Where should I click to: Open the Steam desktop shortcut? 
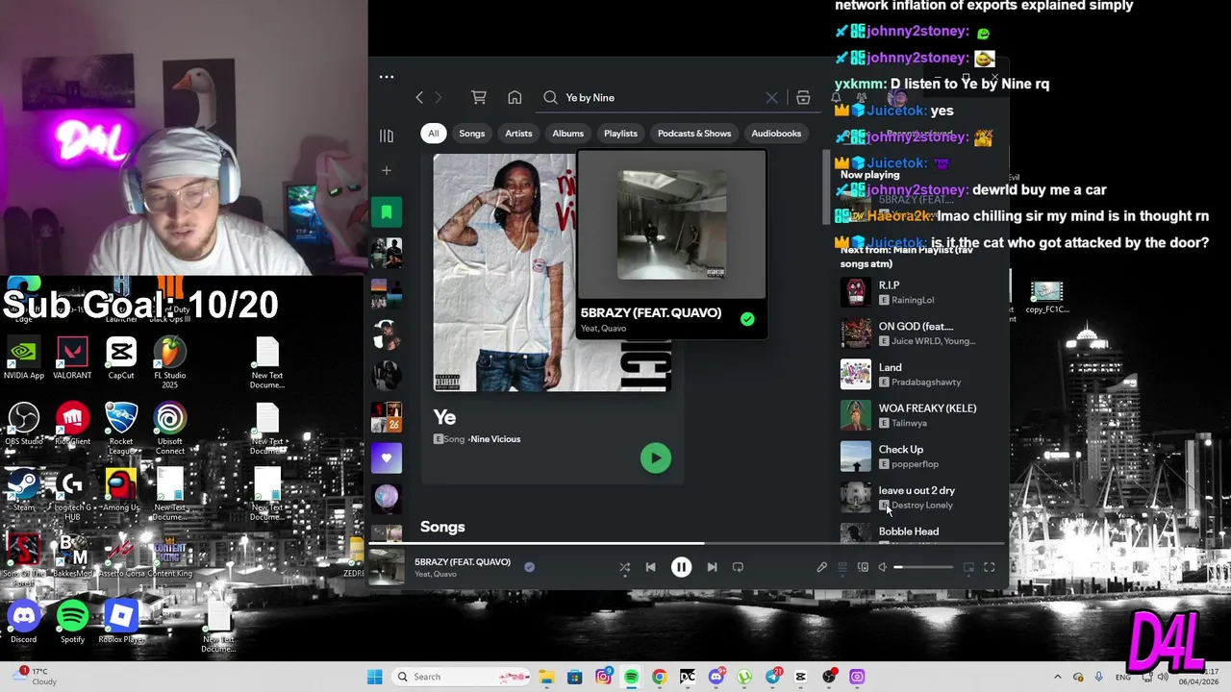click(x=24, y=490)
